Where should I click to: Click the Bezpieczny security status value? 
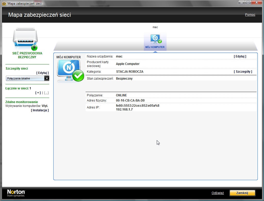point(124,78)
